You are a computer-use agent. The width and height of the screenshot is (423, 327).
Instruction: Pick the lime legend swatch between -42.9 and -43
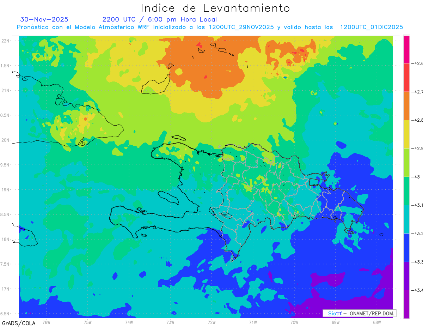pos(406,163)
